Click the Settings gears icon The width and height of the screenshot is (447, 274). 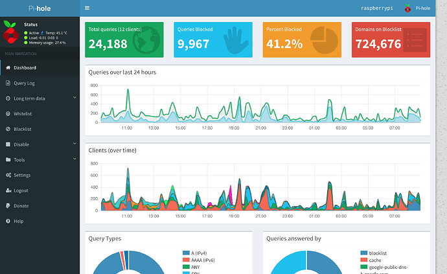(8, 175)
